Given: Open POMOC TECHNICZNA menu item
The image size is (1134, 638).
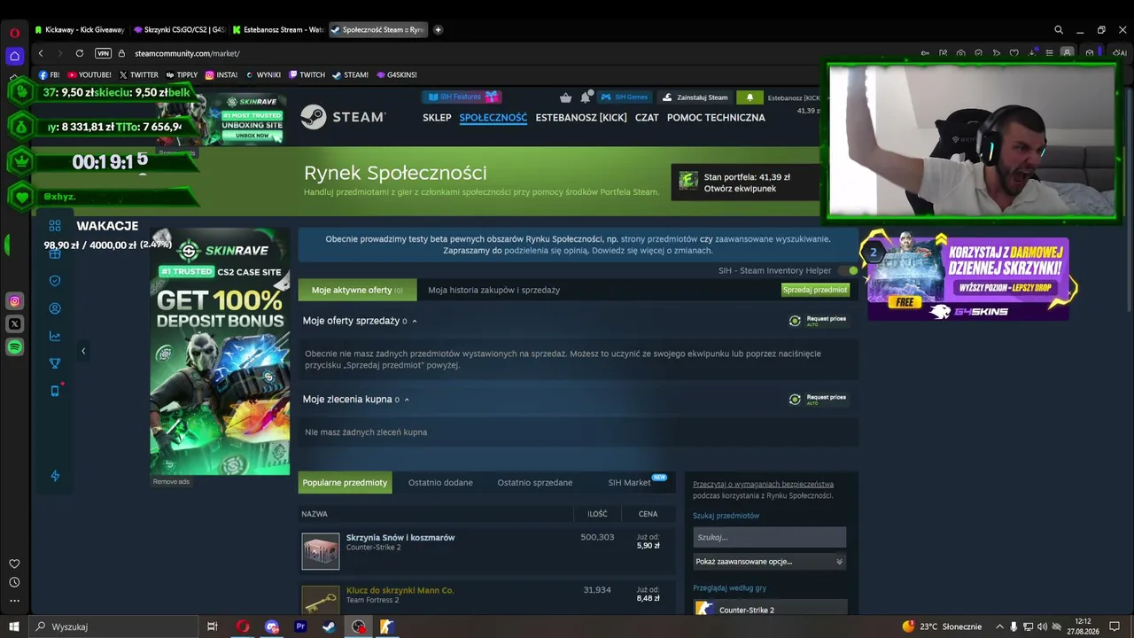Looking at the screenshot, I should pyautogui.click(x=716, y=118).
